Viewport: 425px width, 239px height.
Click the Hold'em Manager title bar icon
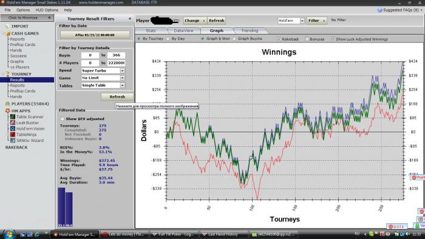[x=2, y=2]
